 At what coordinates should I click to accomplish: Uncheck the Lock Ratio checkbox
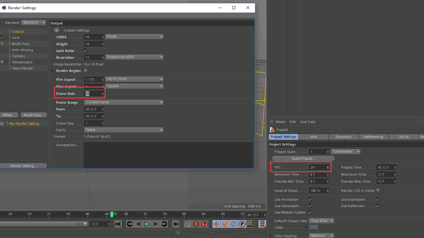tap(86, 51)
